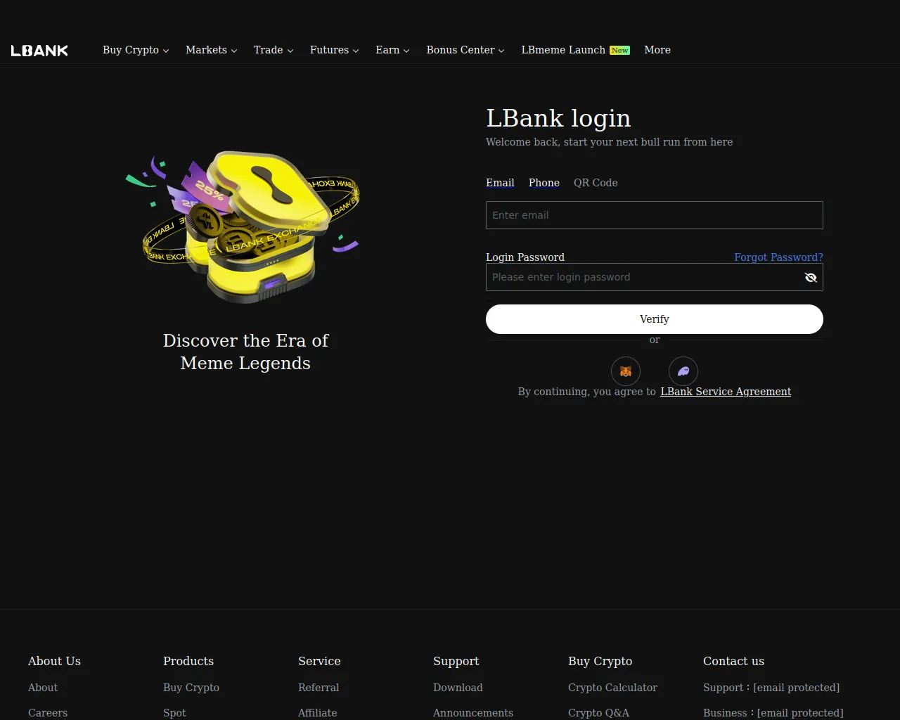Expand the Buy Crypto menu
900x720 pixels.
click(x=136, y=50)
